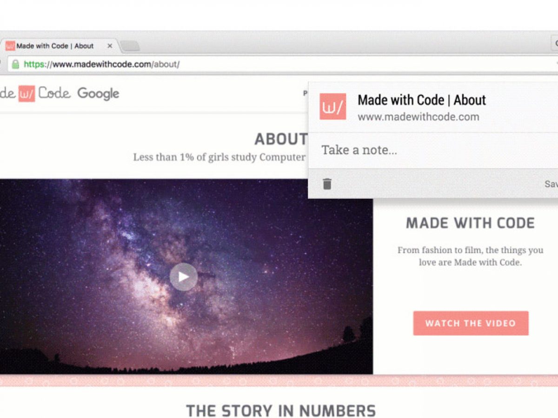Click the Made With Code sidebar heading
The width and height of the screenshot is (558, 418).
coord(470,223)
